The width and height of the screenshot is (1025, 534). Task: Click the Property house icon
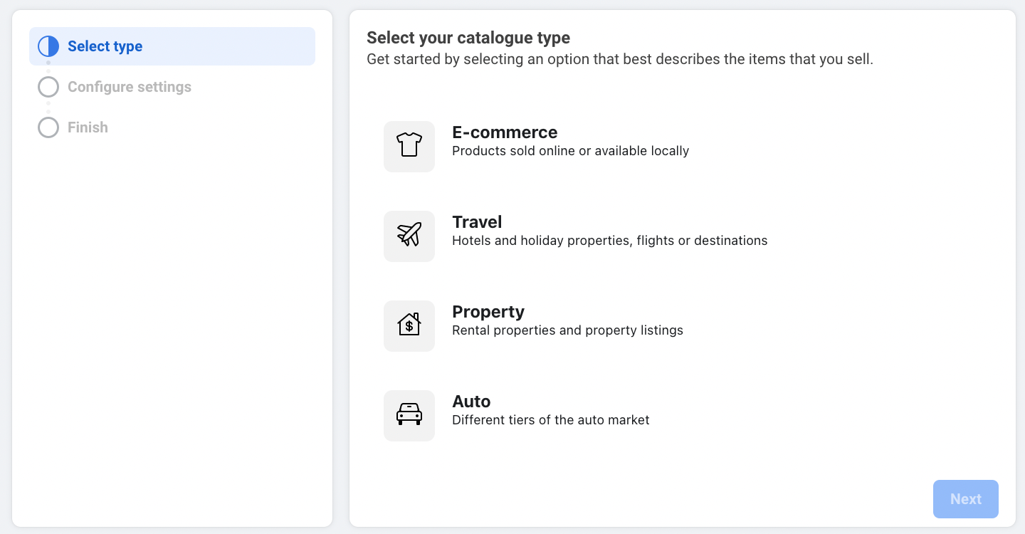pos(409,325)
